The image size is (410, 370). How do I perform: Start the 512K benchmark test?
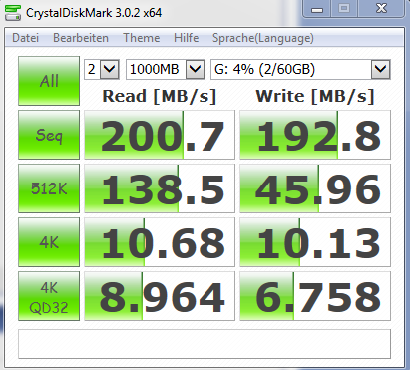(x=49, y=188)
